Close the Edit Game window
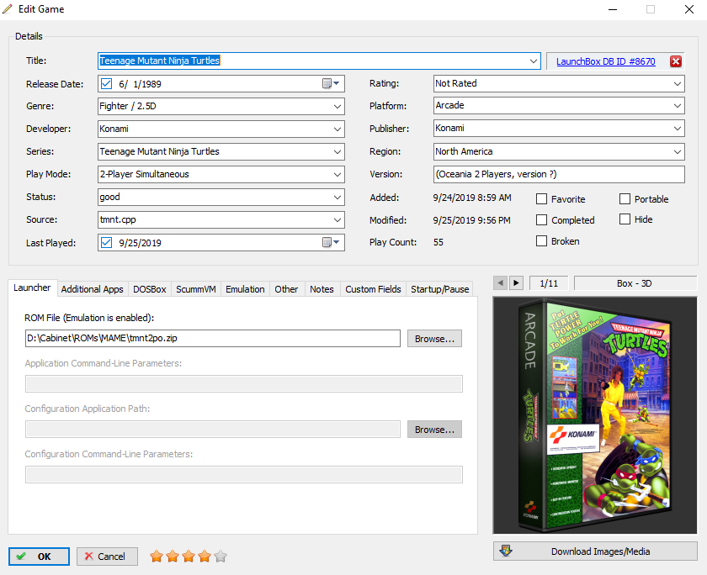Screen dimensions: 707x575 [689, 9]
